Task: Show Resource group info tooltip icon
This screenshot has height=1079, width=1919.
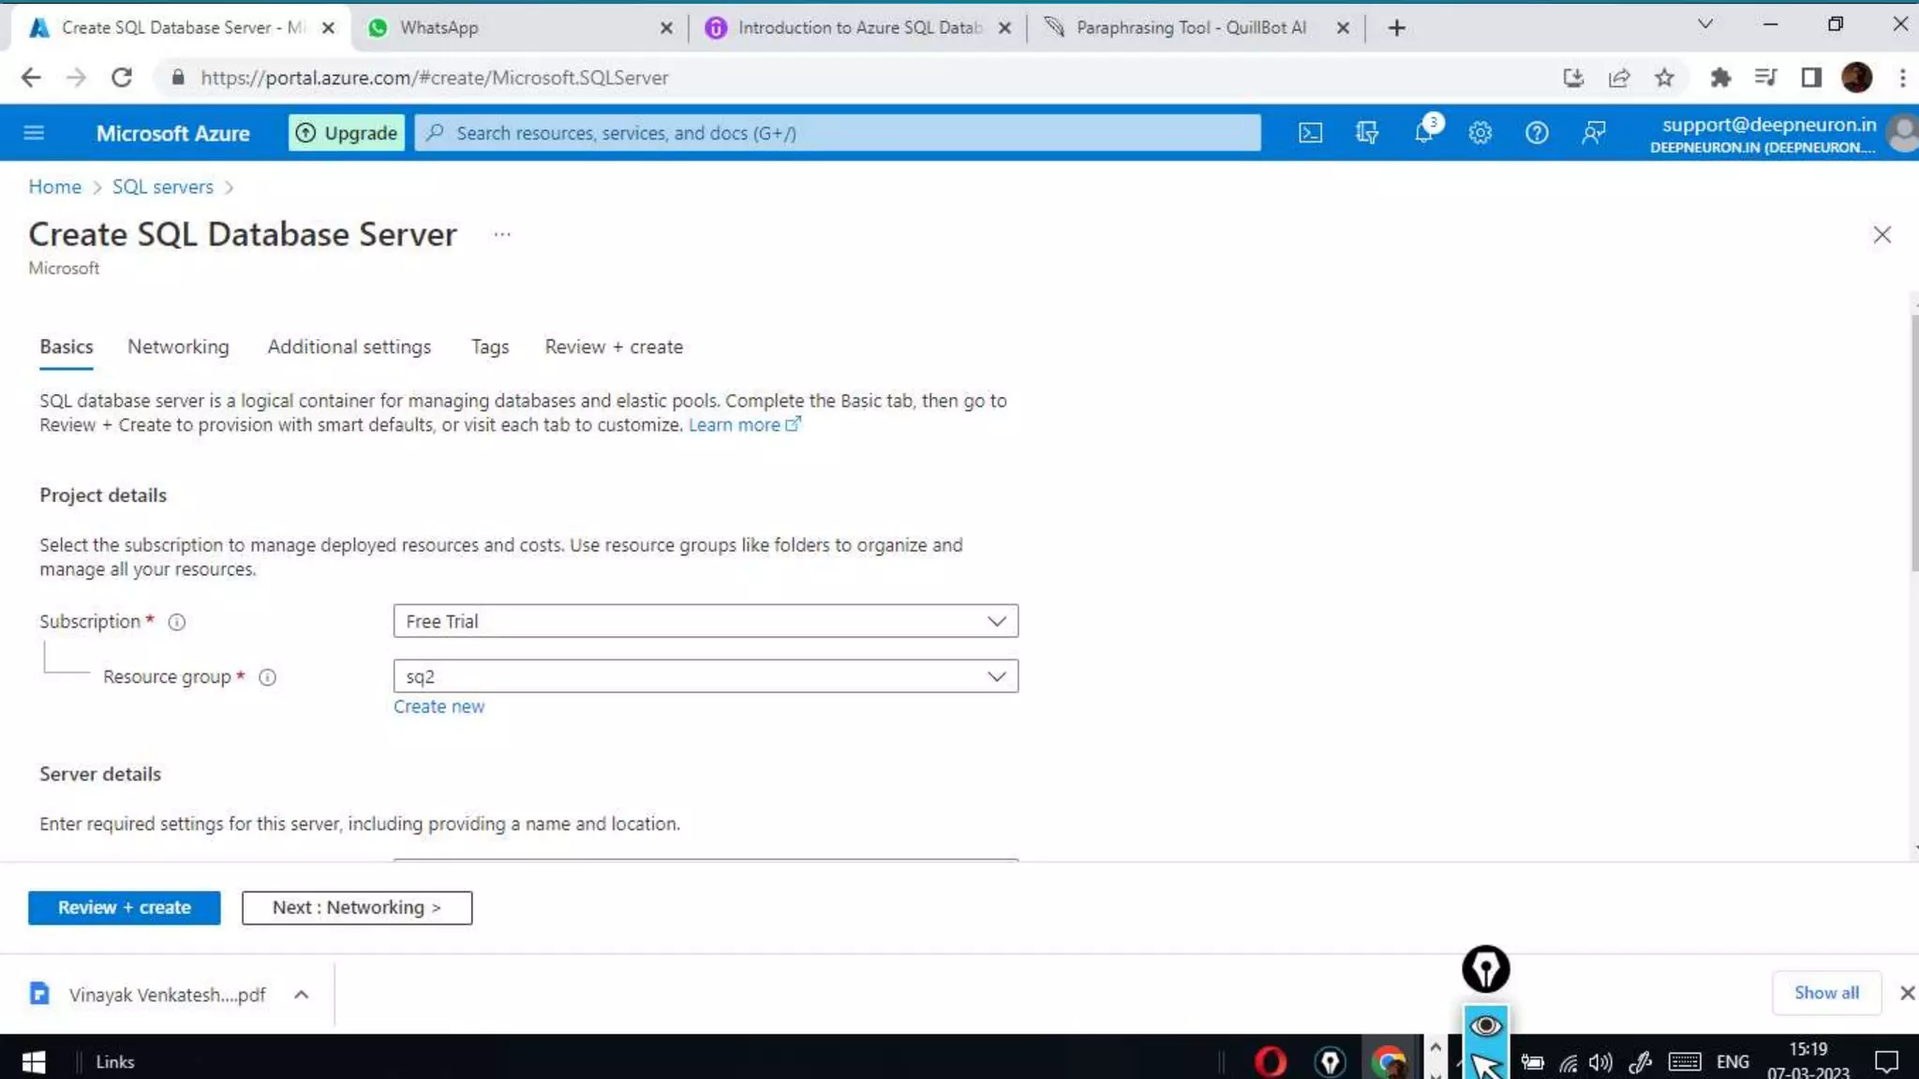Action: point(267,677)
